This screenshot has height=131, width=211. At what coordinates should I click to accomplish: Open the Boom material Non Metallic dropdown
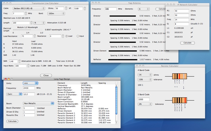[39, 103]
